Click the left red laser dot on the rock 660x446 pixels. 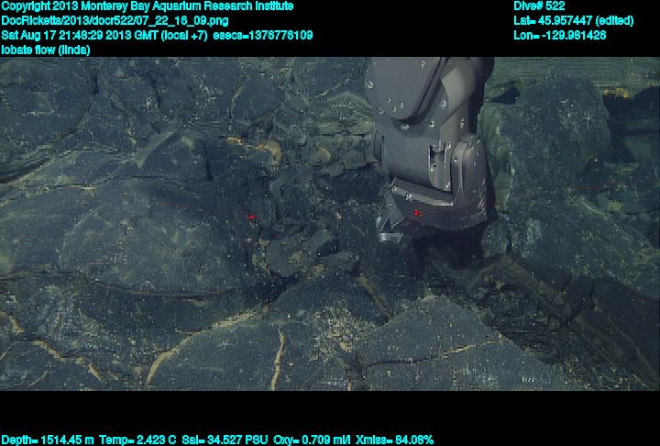click(x=251, y=217)
